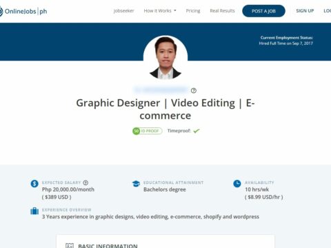Screen dimensions: 331x248
Task: Click the graduation cap education icon
Action: 136,183
